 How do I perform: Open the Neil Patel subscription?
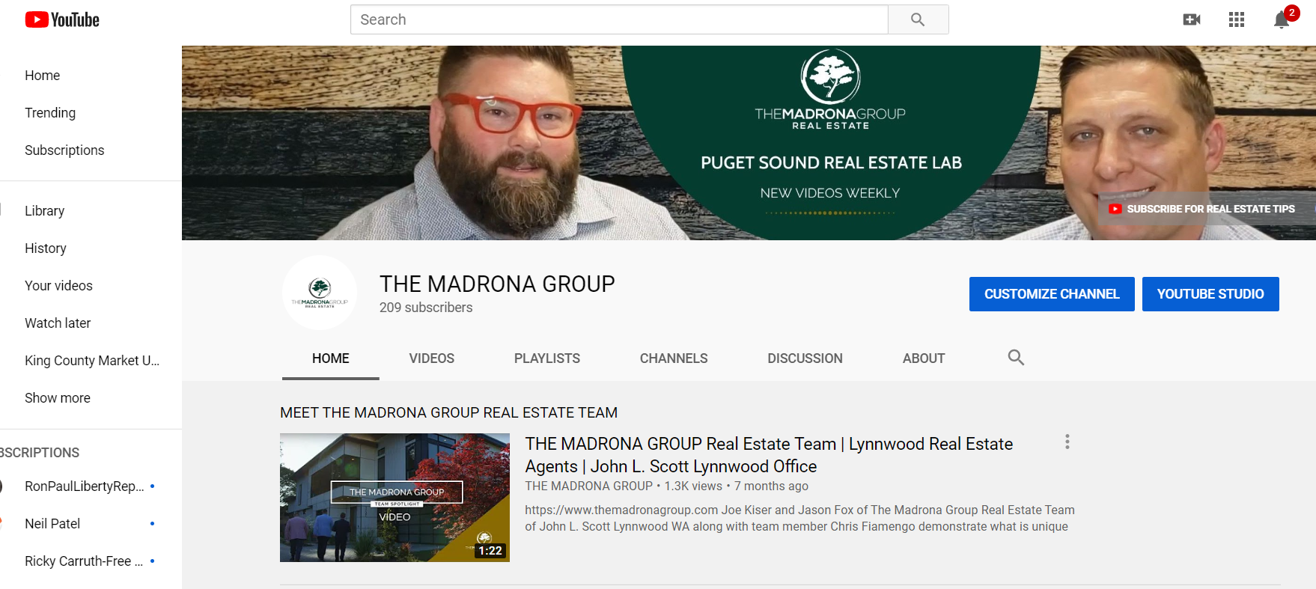click(x=52, y=524)
